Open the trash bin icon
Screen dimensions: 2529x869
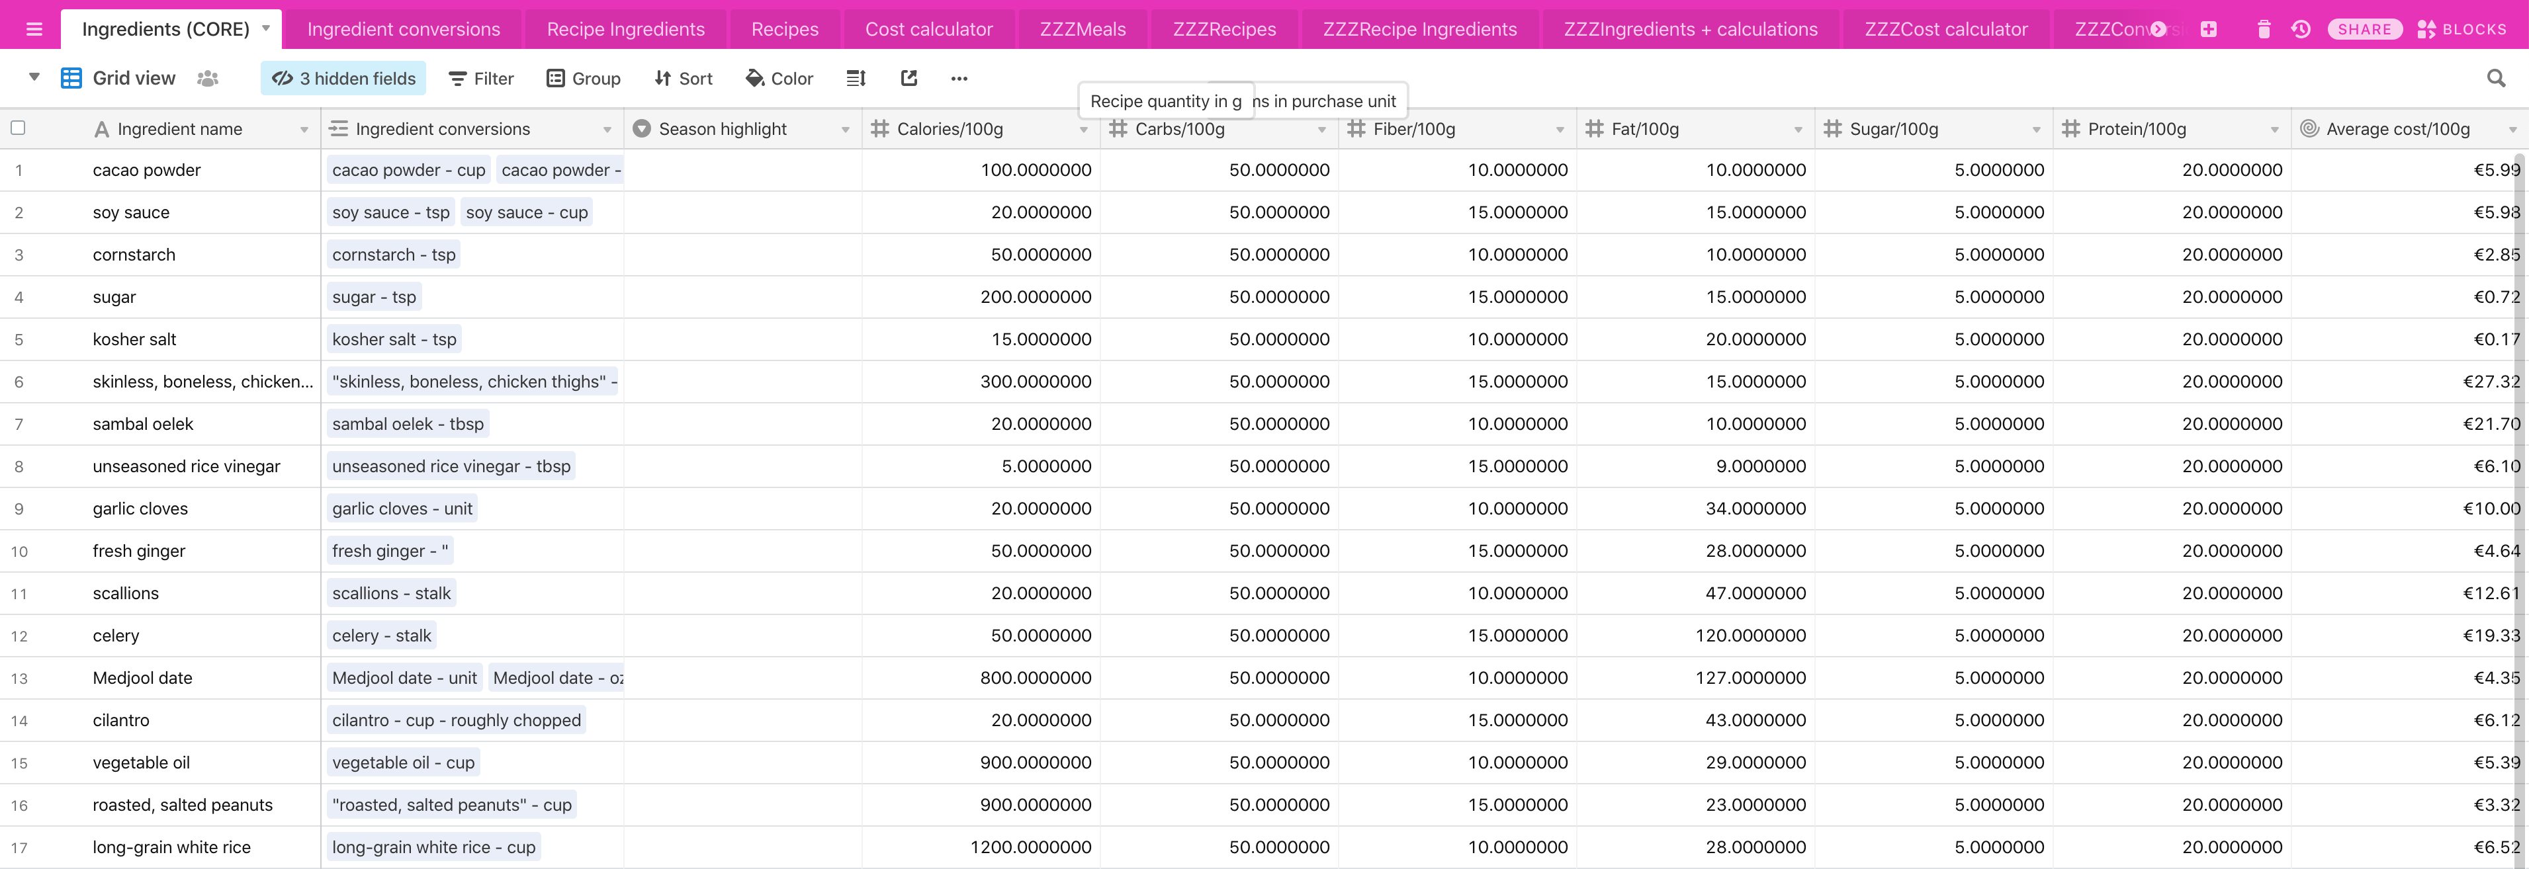pyautogui.click(x=2264, y=29)
